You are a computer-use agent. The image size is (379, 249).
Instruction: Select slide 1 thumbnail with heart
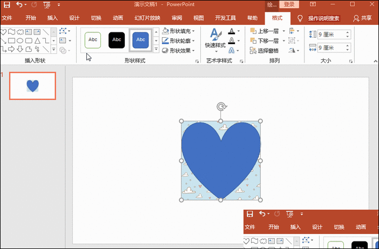click(x=33, y=86)
